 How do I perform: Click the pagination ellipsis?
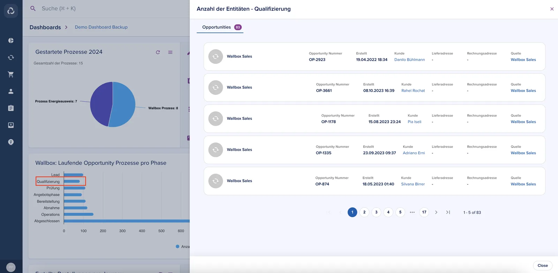[412, 212]
